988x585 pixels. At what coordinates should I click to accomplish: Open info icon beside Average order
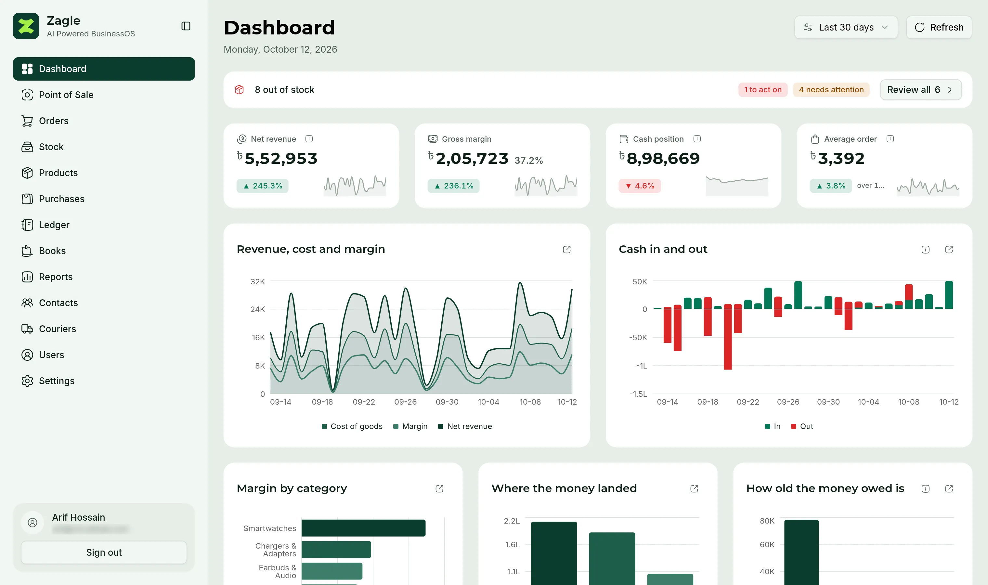click(x=890, y=139)
